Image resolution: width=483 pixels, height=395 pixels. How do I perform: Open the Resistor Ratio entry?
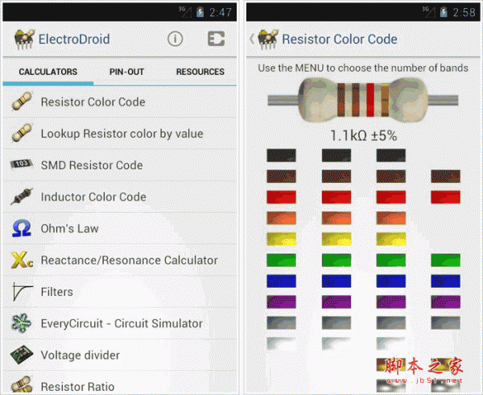click(120, 383)
